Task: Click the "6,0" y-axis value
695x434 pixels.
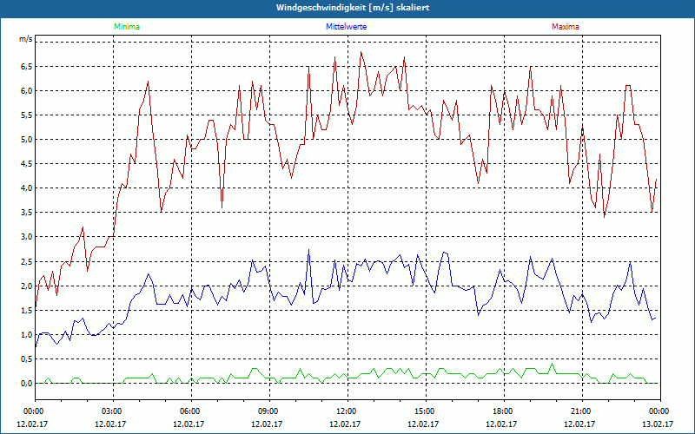Action: (27, 91)
